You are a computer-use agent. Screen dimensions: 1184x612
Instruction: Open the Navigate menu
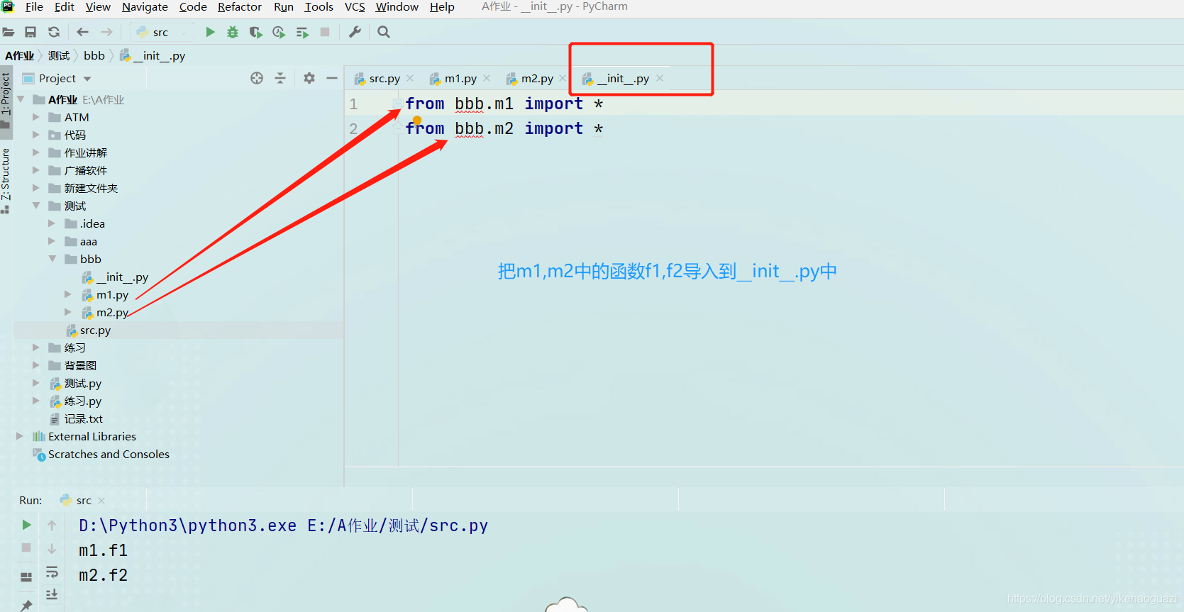(145, 7)
